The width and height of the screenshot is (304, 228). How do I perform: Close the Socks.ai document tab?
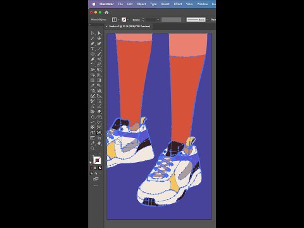pyautogui.click(x=106, y=27)
